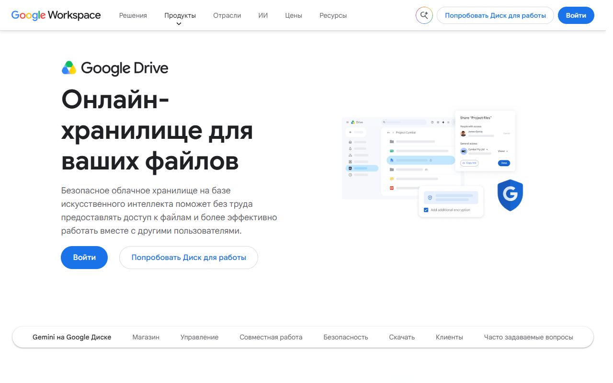Click the Gemini sparkle search icon
This screenshot has height=383, width=613.
[x=424, y=15]
